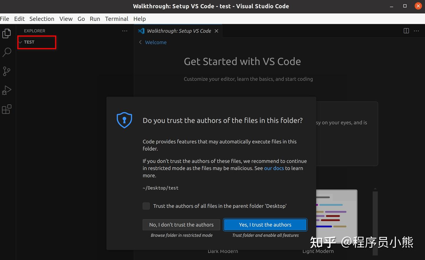Click the EXPLORER panel title
Viewport: 425px width, 260px height.
click(35, 31)
